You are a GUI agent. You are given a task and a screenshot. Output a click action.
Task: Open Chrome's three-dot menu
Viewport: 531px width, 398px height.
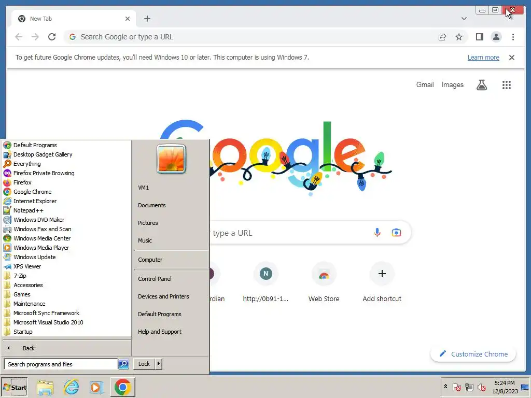pos(513,37)
